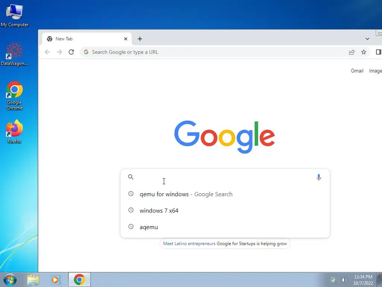Viewport: 382px width, 287px height.
Task: Click the magnifier icon in search box
Action: click(x=131, y=177)
